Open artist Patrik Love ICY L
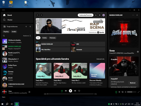 [x=17, y=54]
